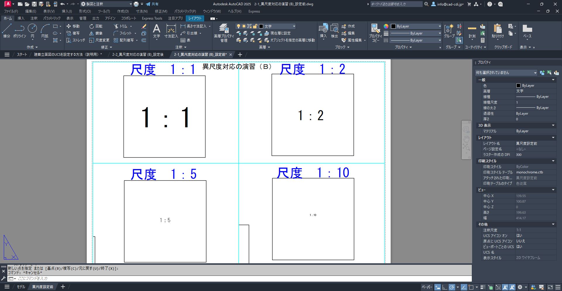
Task: Click the 現在層に設定 button
Action: [x=277, y=33]
